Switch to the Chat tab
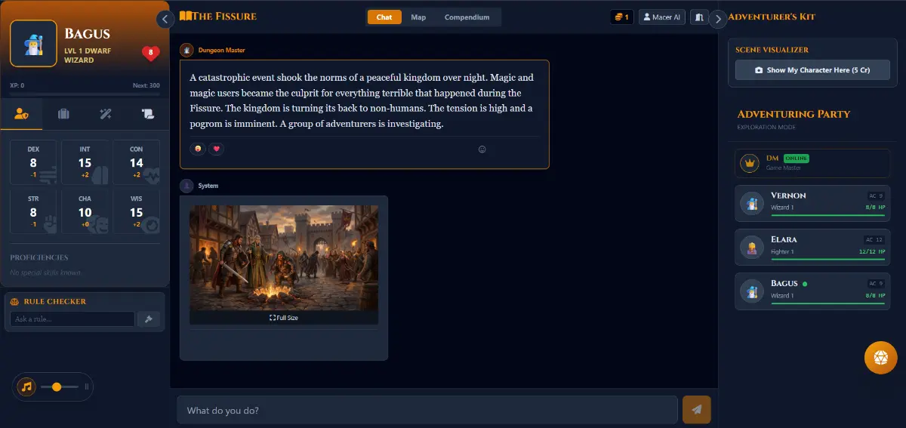The height and width of the screenshot is (428, 906). click(x=384, y=17)
